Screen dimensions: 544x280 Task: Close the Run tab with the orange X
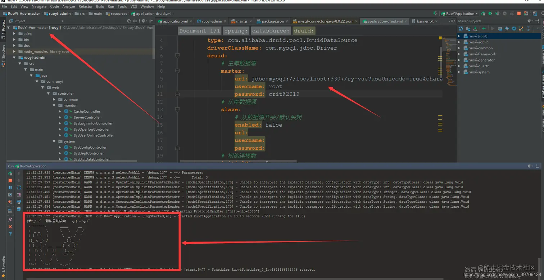pos(10,227)
